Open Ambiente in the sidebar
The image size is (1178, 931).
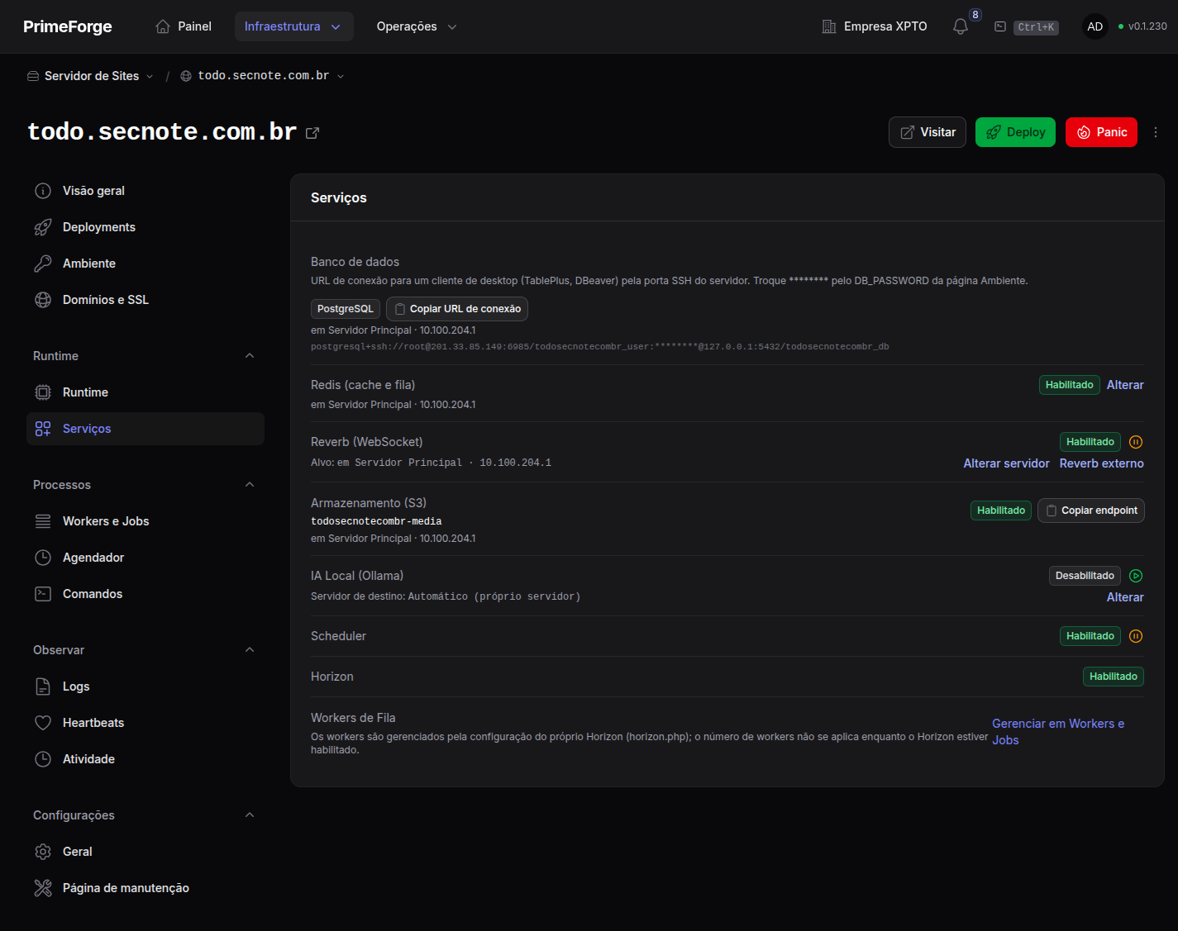145,264
